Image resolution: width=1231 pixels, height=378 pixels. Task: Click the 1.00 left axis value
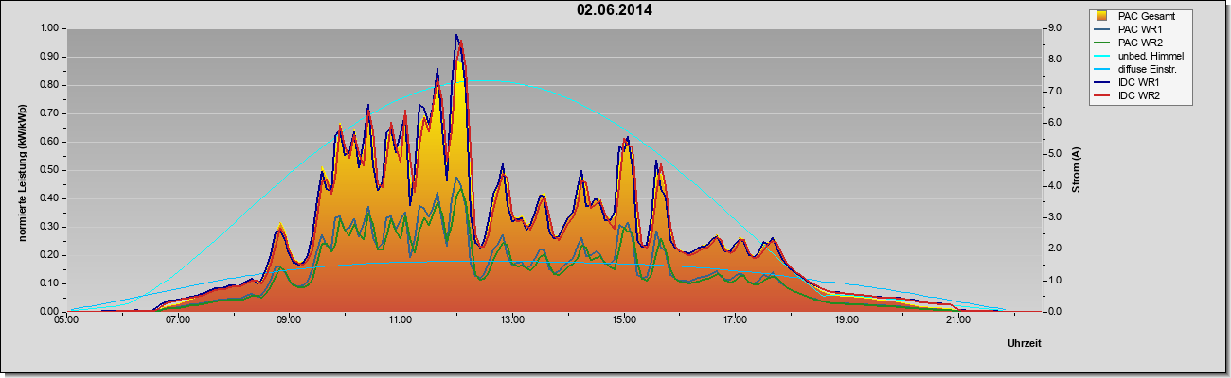(50, 28)
